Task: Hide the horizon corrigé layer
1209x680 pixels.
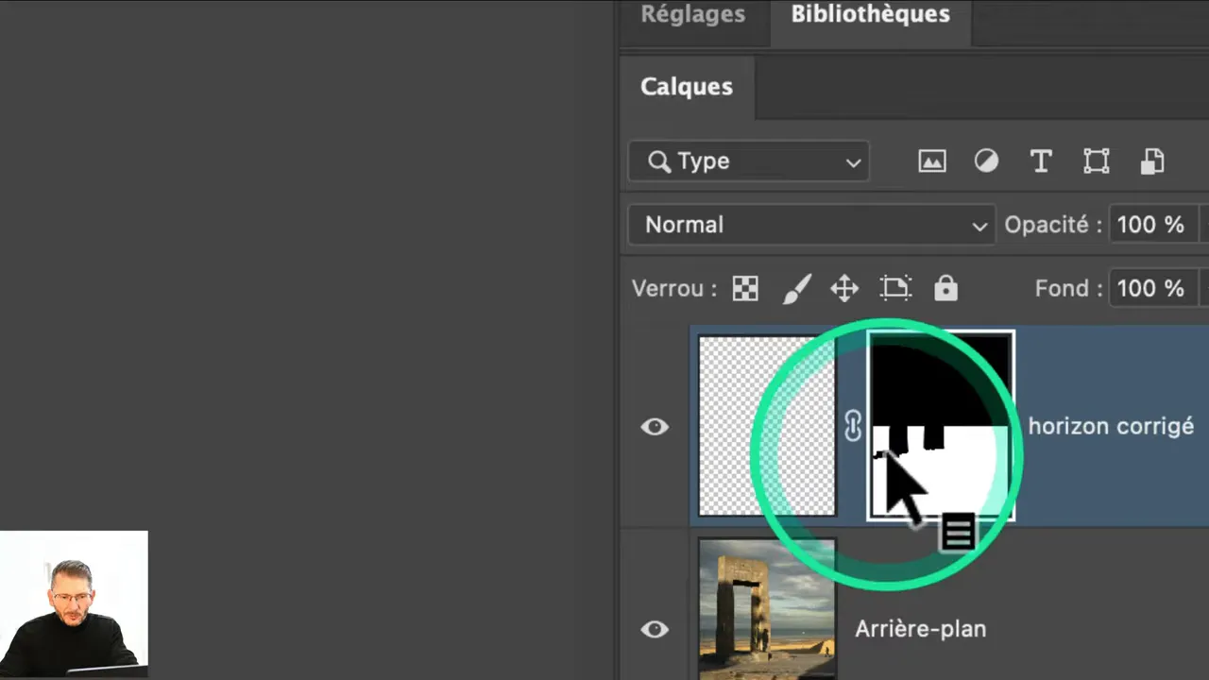Action: [x=655, y=427]
